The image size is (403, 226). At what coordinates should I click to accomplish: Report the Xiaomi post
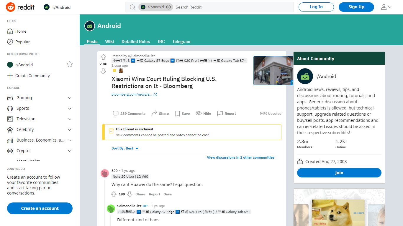pyautogui.click(x=227, y=114)
